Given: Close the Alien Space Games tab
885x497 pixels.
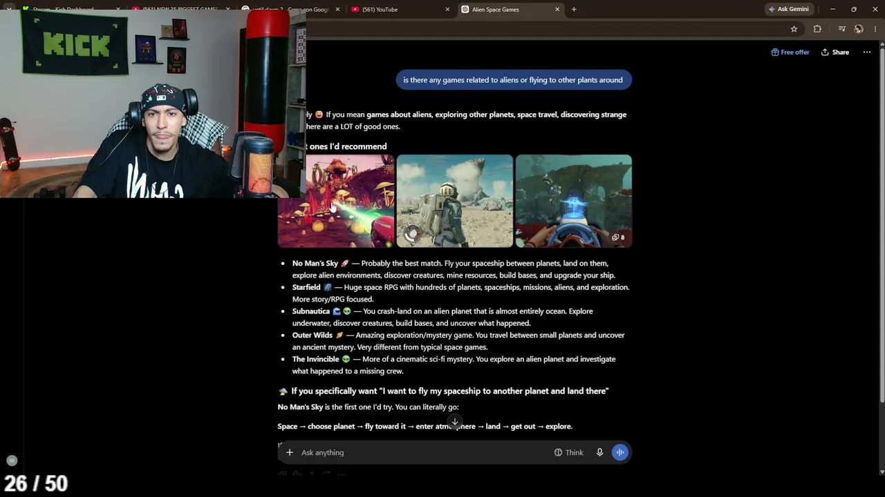Looking at the screenshot, I should (x=557, y=10).
